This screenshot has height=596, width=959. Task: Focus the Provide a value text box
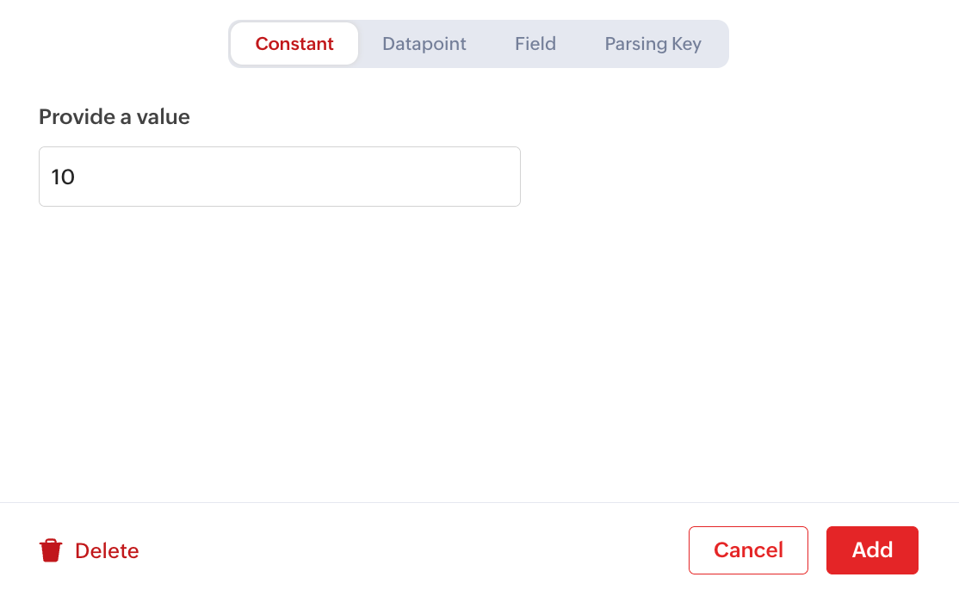pos(280,177)
